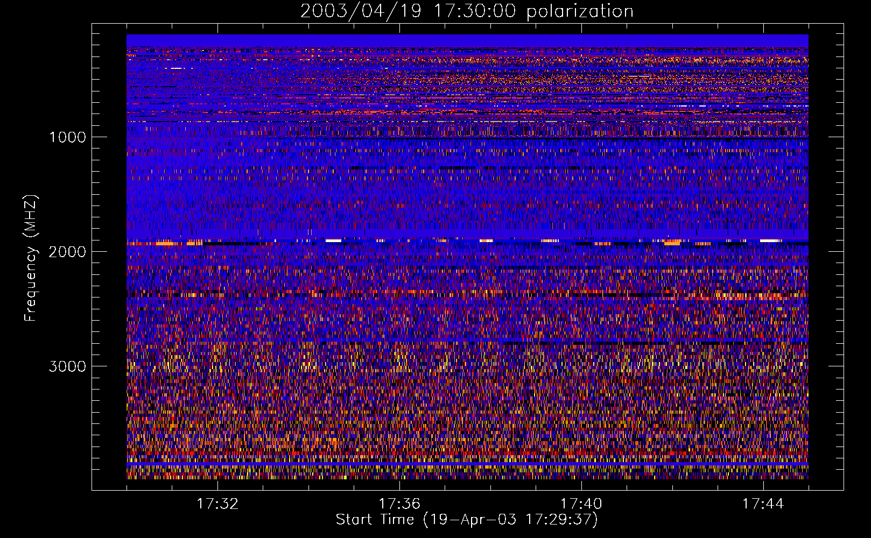
Task: Click the 17:40 time tick label
Action: tap(581, 504)
